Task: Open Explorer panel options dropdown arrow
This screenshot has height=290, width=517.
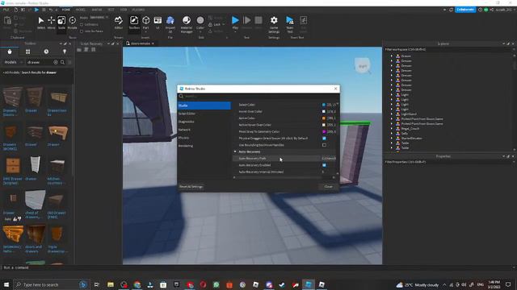Action: (x=503, y=43)
